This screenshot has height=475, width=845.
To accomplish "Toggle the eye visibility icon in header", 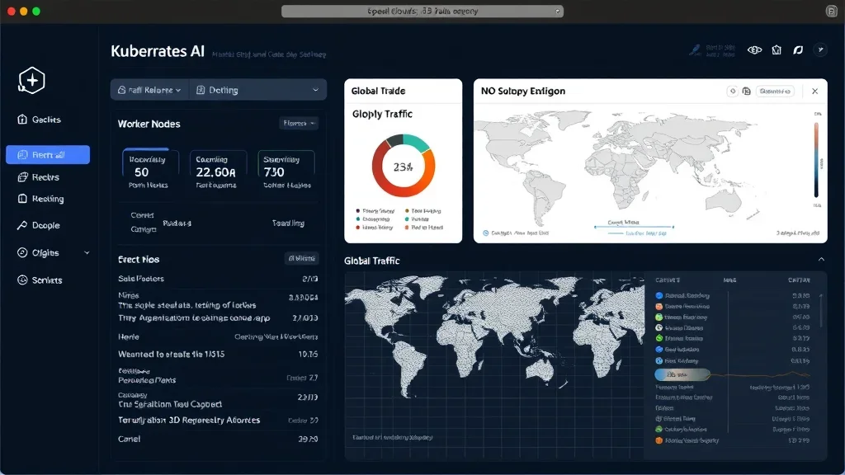I will (x=753, y=50).
